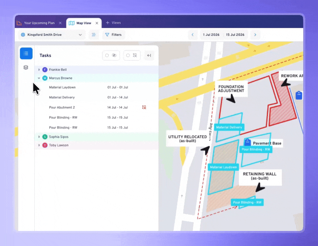This screenshot has width=318, height=246.
Task: Click the FOUNDATION ADJUSTMENT annotation on map
Action: coord(231,89)
